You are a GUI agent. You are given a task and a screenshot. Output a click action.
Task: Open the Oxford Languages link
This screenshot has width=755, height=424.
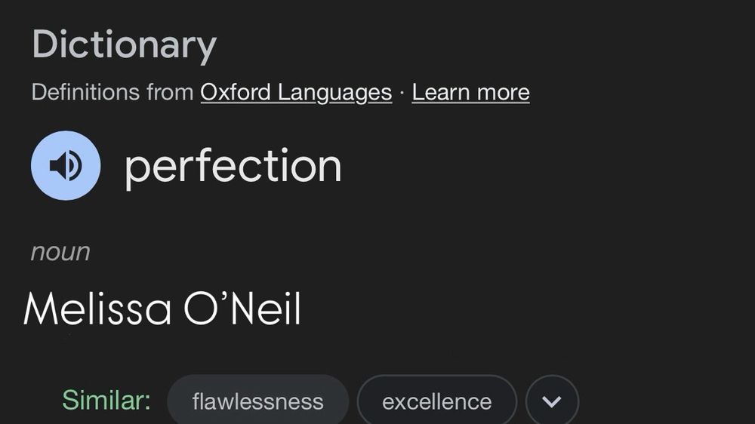coord(296,92)
